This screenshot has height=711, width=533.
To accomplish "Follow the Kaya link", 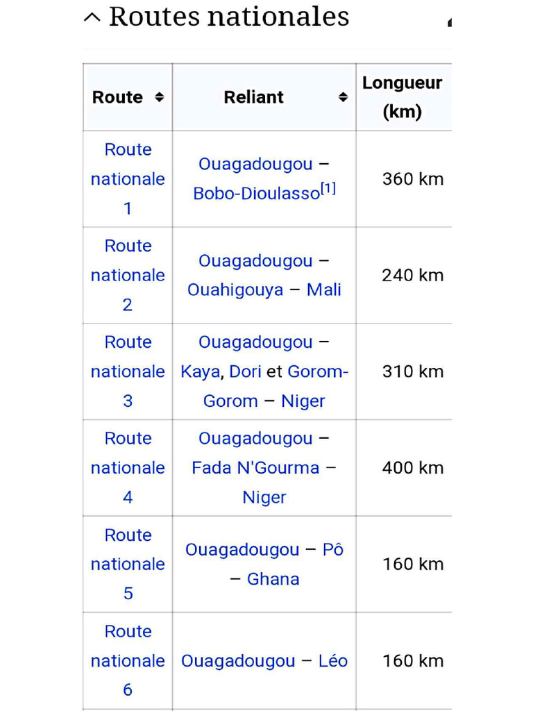I will [x=201, y=371].
